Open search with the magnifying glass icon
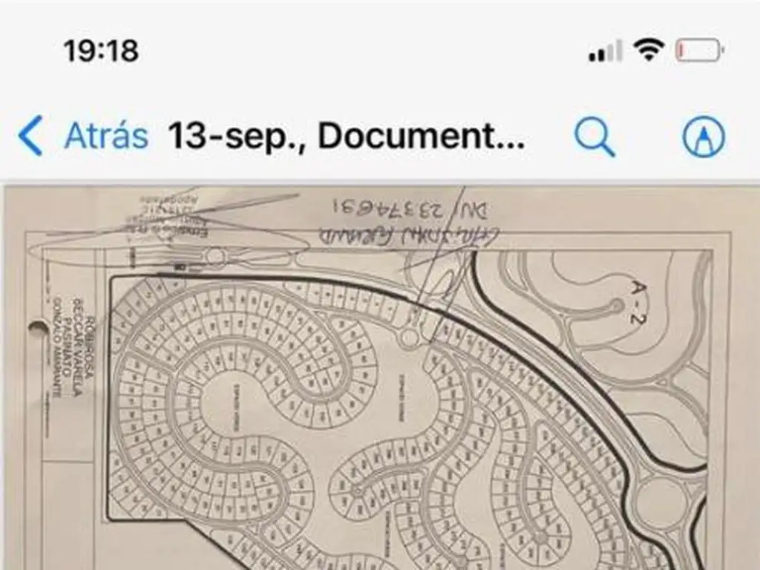The width and height of the screenshot is (760, 570). pyautogui.click(x=594, y=137)
